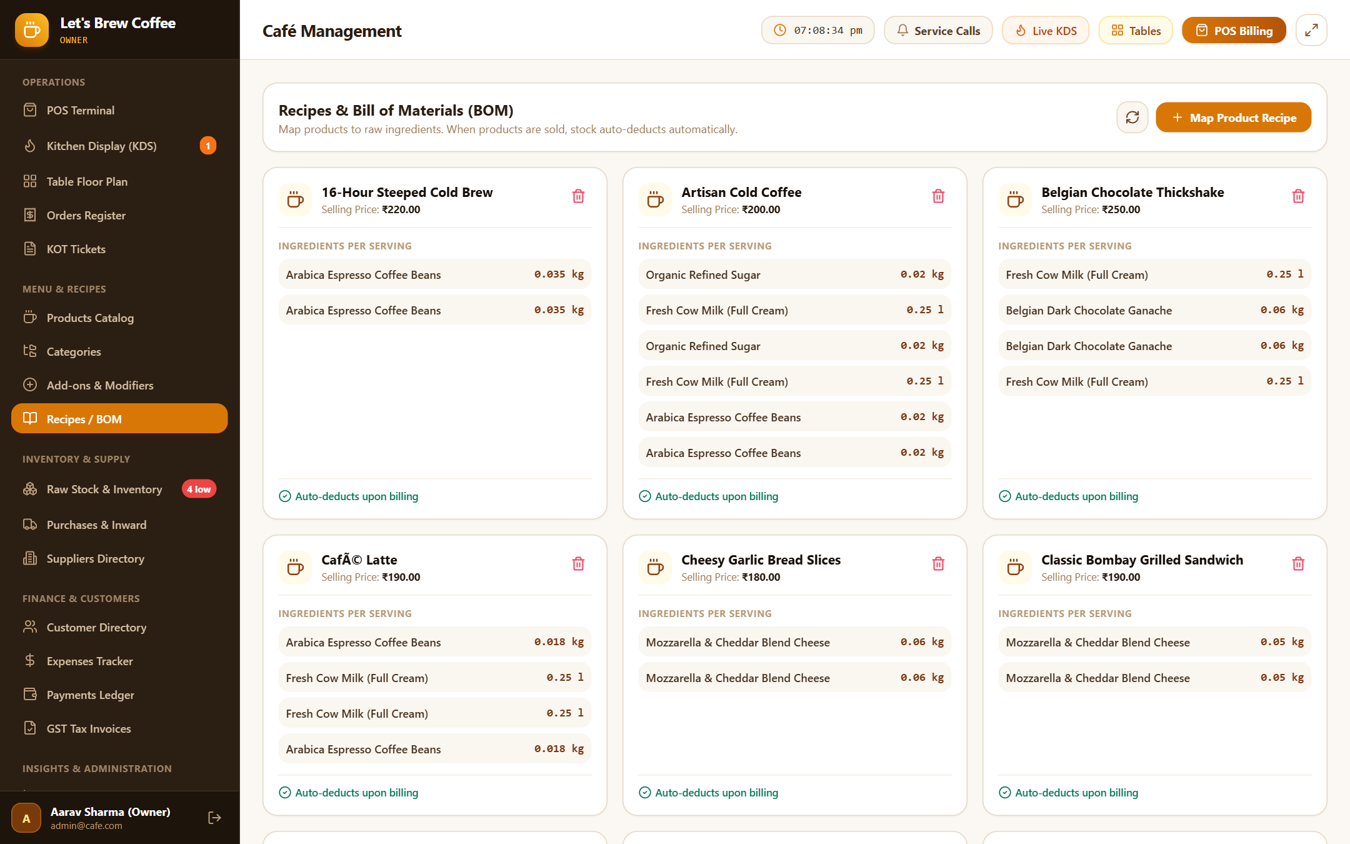This screenshot has height=844, width=1350.
Task: Click Café Latte recipe title
Action: tap(359, 560)
